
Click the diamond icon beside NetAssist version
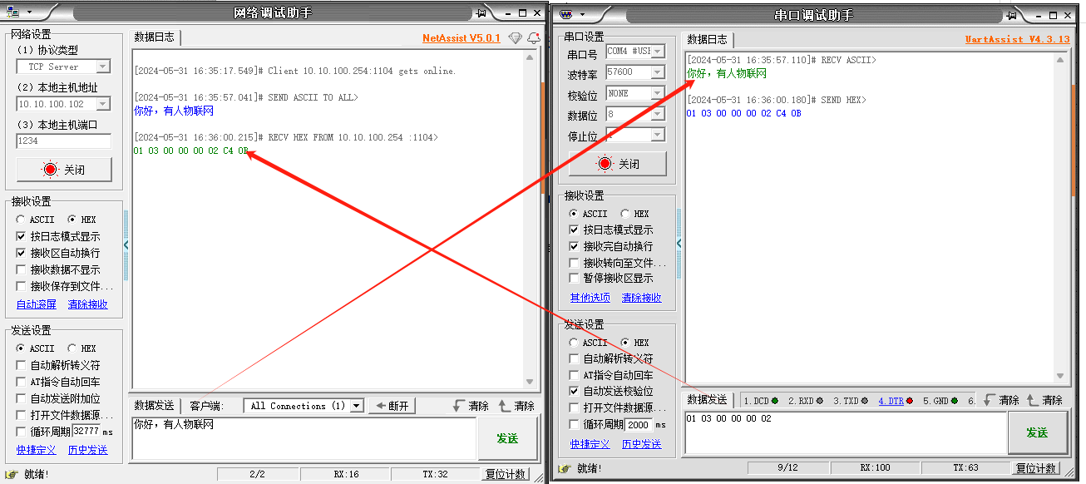[x=516, y=38]
